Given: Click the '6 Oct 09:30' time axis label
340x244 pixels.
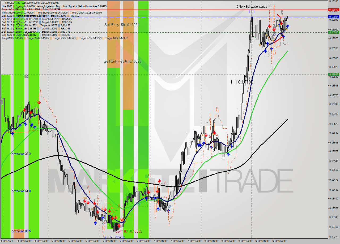Looking at the screenshot, I should pyautogui.click(x=126, y=241).
